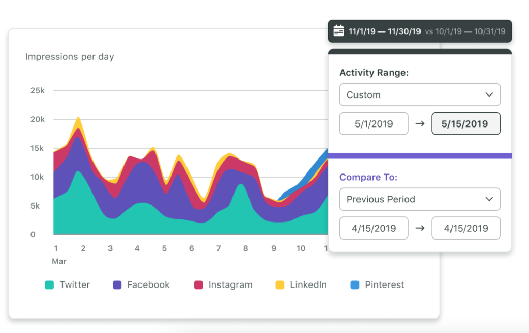Toggle the Twitter legend teal swatch
Viewport: 529px width, 333px height.
(x=49, y=285)
